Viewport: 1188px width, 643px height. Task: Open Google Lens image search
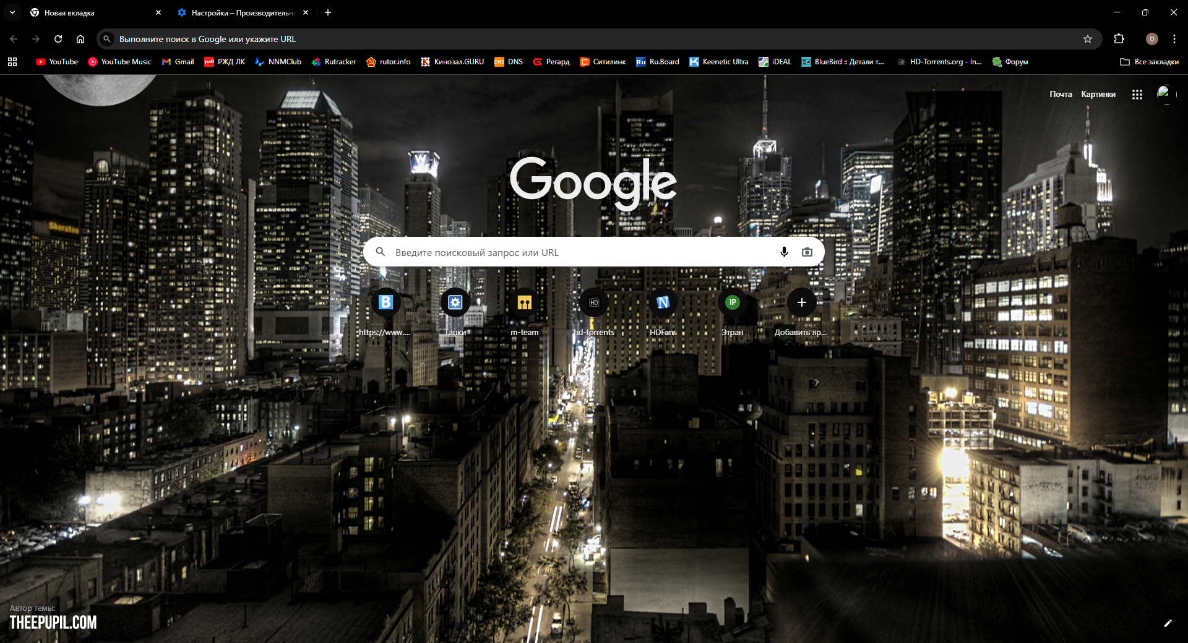point(807,252)
